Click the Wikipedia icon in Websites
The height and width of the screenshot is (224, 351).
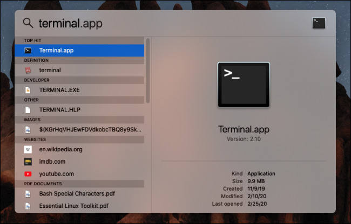point(28,149)
